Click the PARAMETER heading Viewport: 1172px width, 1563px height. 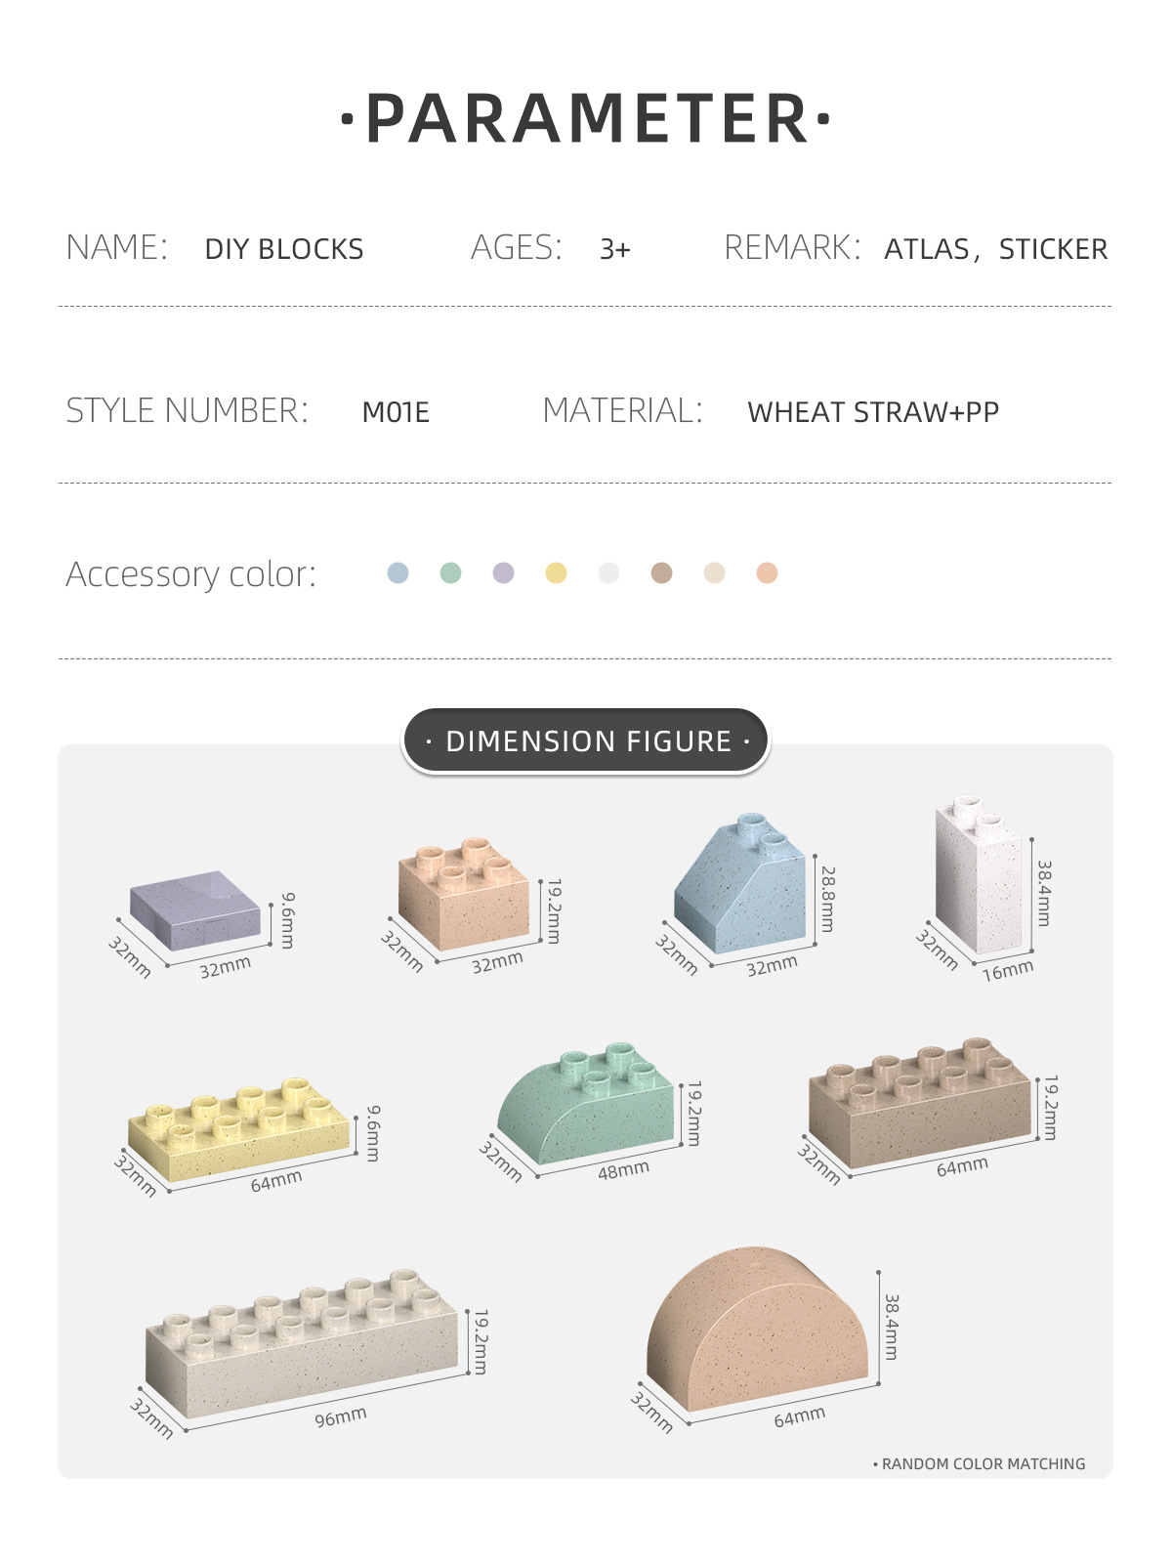pyautogui.click(x=586, y=119)
